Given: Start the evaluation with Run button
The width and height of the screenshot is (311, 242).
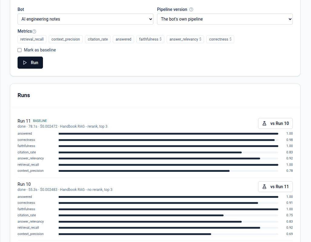Looking at the screenshot, I should click(30, 63).
